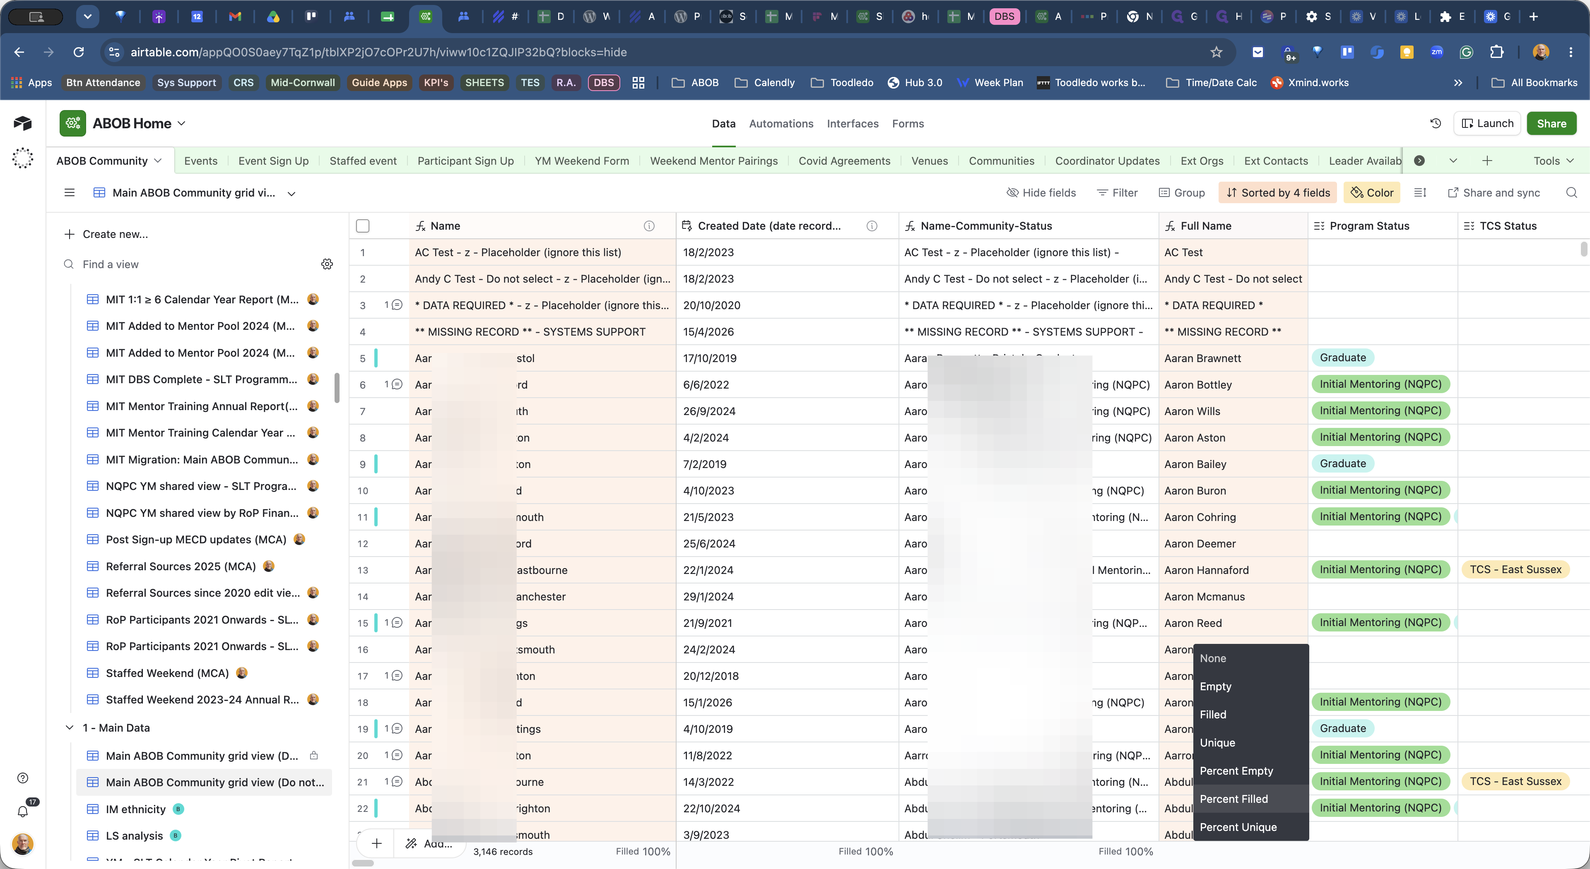Open Gmail browser tab
Image resolution: width=1590 pixels, height=869 pixels.
[x=234, y=17]
